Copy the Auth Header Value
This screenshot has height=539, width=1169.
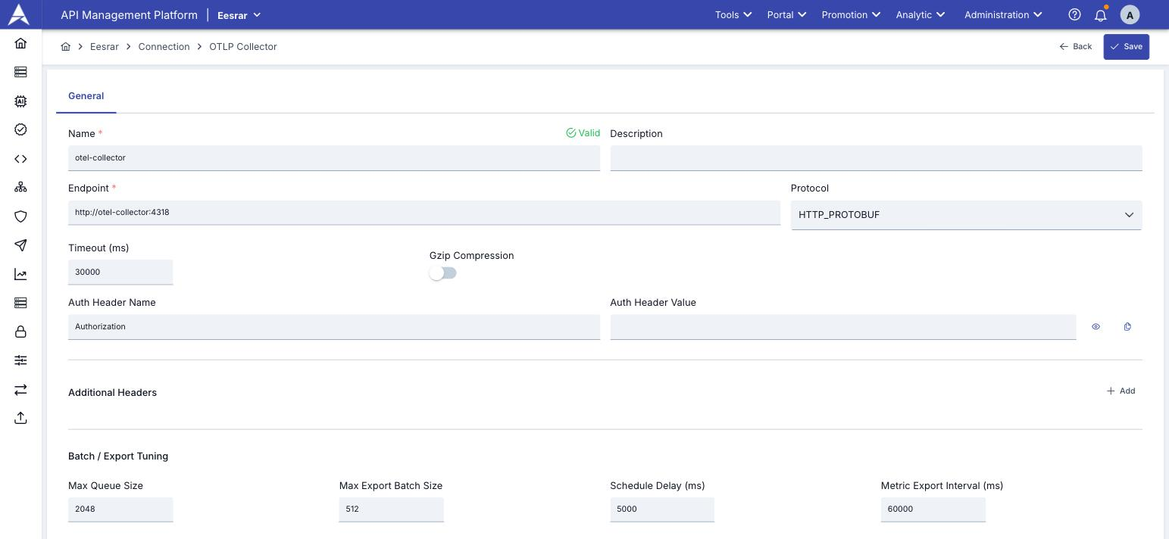pyautogui.click(x=1127, y=326)
